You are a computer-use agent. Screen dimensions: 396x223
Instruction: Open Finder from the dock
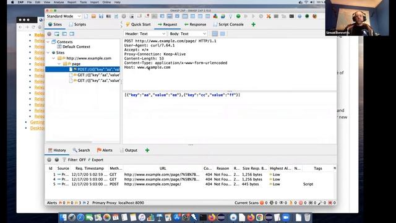click(x=63, y=217)
